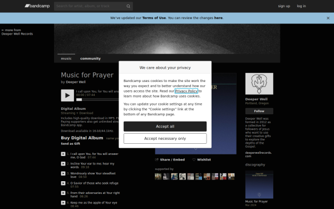Open track title 'From their adversaries at Your right hand'

coord(95,195)
